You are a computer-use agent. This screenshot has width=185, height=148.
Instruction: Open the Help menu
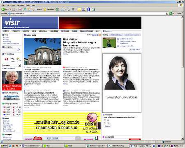tap(33, 5)
